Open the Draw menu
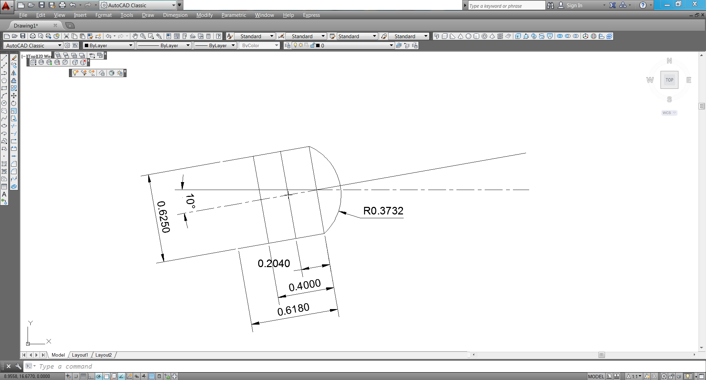Viewport: 706px width, 380px height. [148, 15]
